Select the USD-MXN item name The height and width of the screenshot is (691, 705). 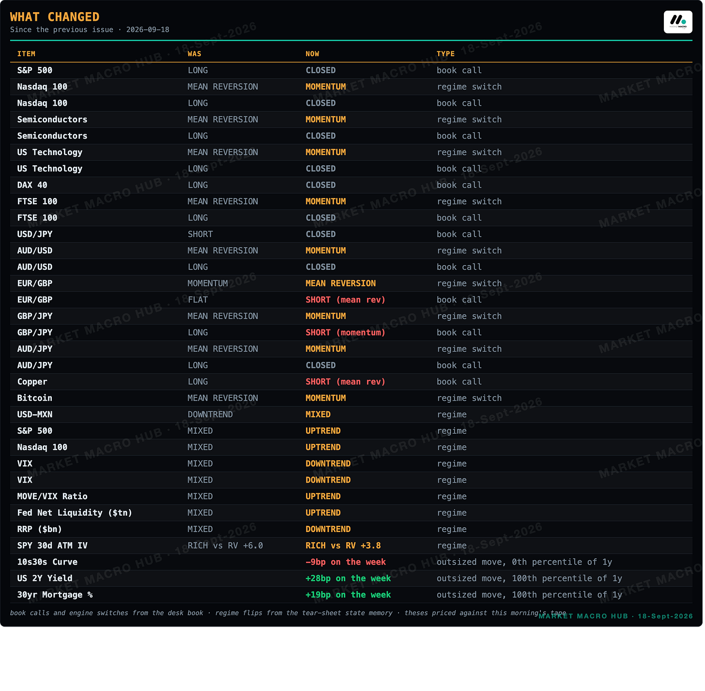click(x=35, y=414)
